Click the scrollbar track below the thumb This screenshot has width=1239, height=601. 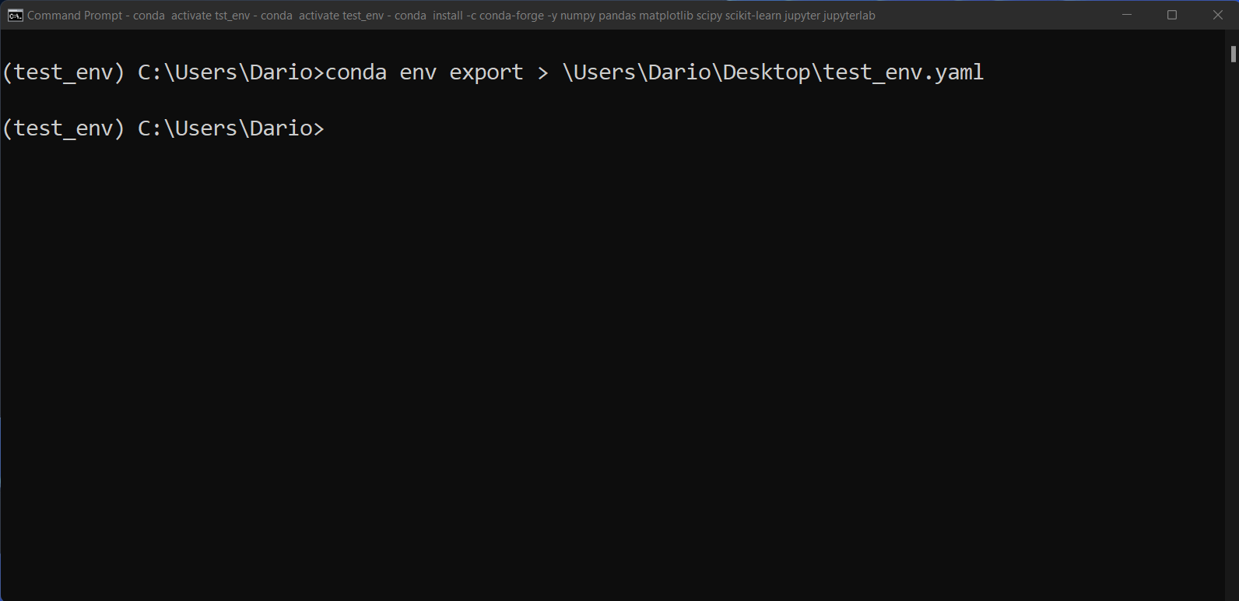tap(1232, 311)
